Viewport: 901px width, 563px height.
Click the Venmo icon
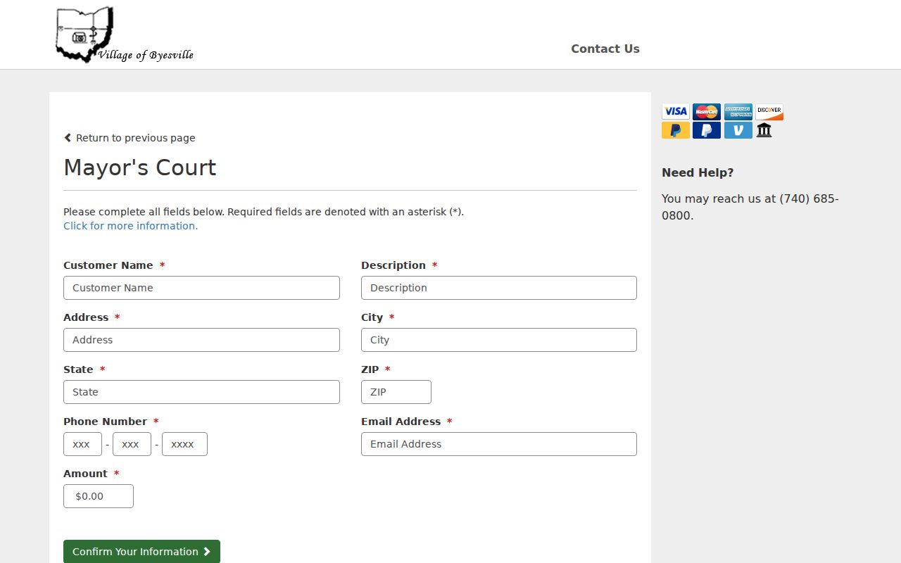[x=738, y=130]
